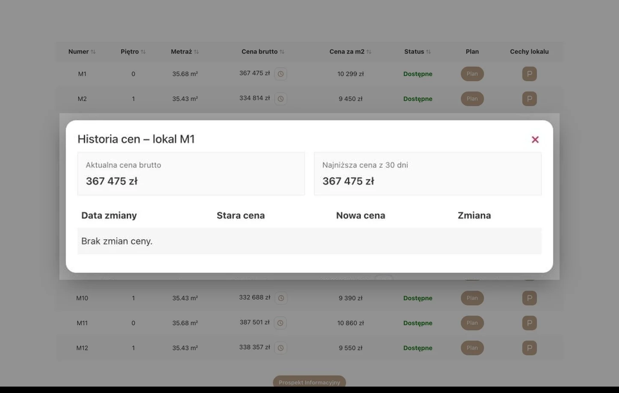Viewport: 619px width, 393px height.
Task: Click the Nowa cena column header
Action: click(361, 215)
